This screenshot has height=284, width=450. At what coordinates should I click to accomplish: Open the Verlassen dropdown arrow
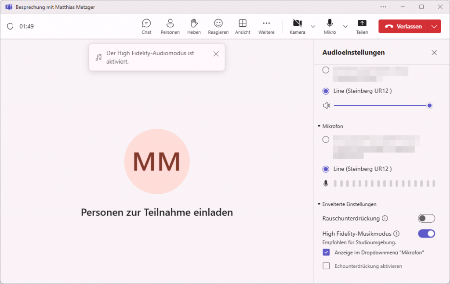pyautogui.click(x=434, y=26)
